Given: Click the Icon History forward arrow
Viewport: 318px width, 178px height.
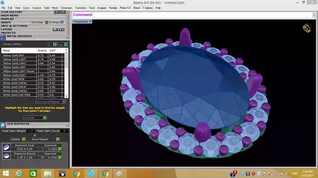Looking at the screenshot, I should [63, 12].
